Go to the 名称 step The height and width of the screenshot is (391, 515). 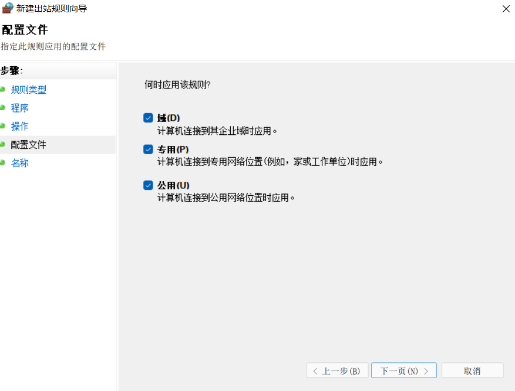[20, 163]
